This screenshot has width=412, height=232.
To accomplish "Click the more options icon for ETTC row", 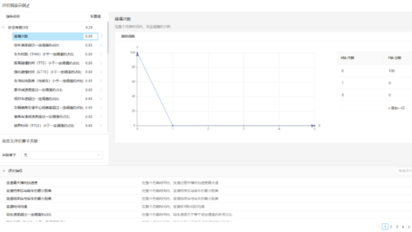I will pos(101,72).
